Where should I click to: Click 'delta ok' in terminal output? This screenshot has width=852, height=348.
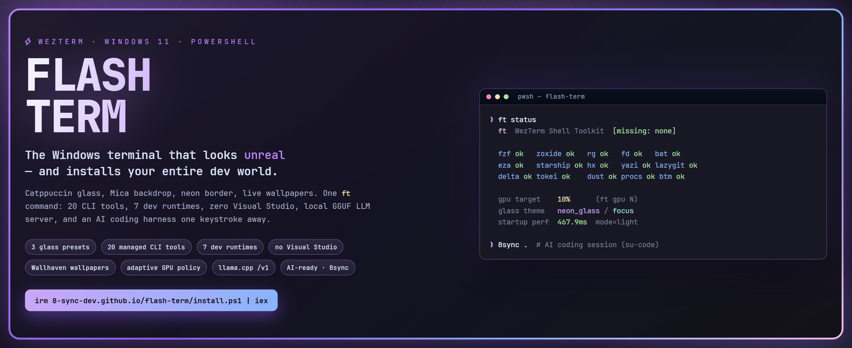tap(515, 176)
